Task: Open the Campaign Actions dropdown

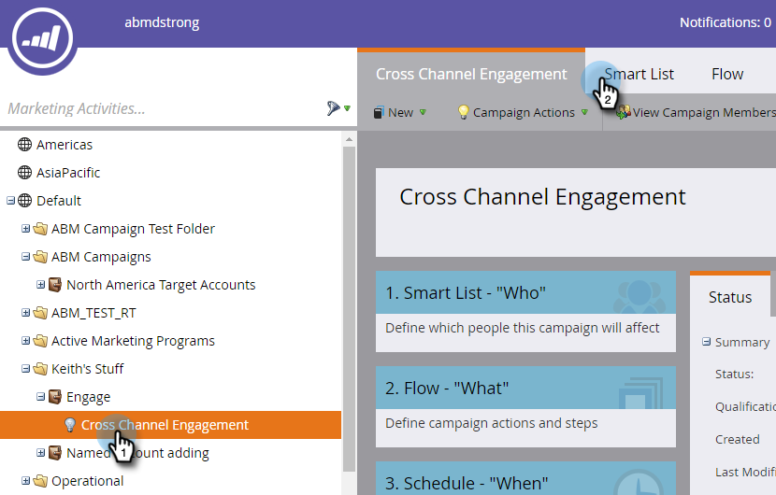Action: tap(523, 112)
